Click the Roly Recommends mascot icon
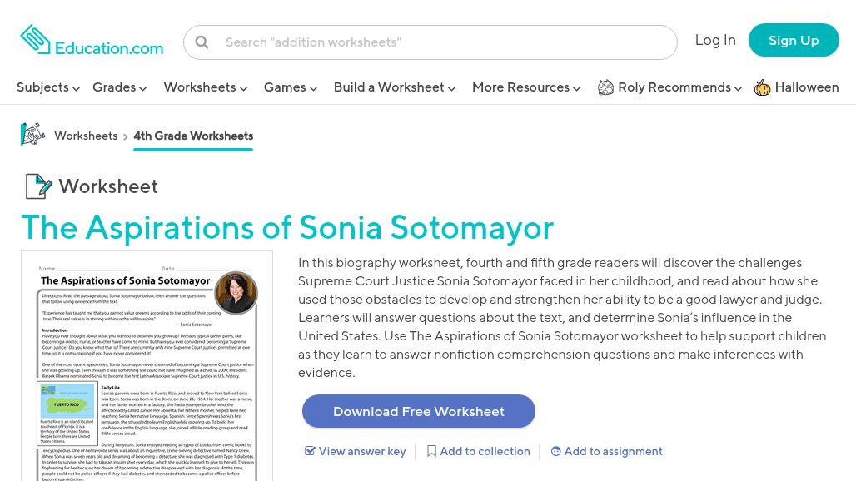Viewport: 856px width, 481px height. click(x=605, y=87)
